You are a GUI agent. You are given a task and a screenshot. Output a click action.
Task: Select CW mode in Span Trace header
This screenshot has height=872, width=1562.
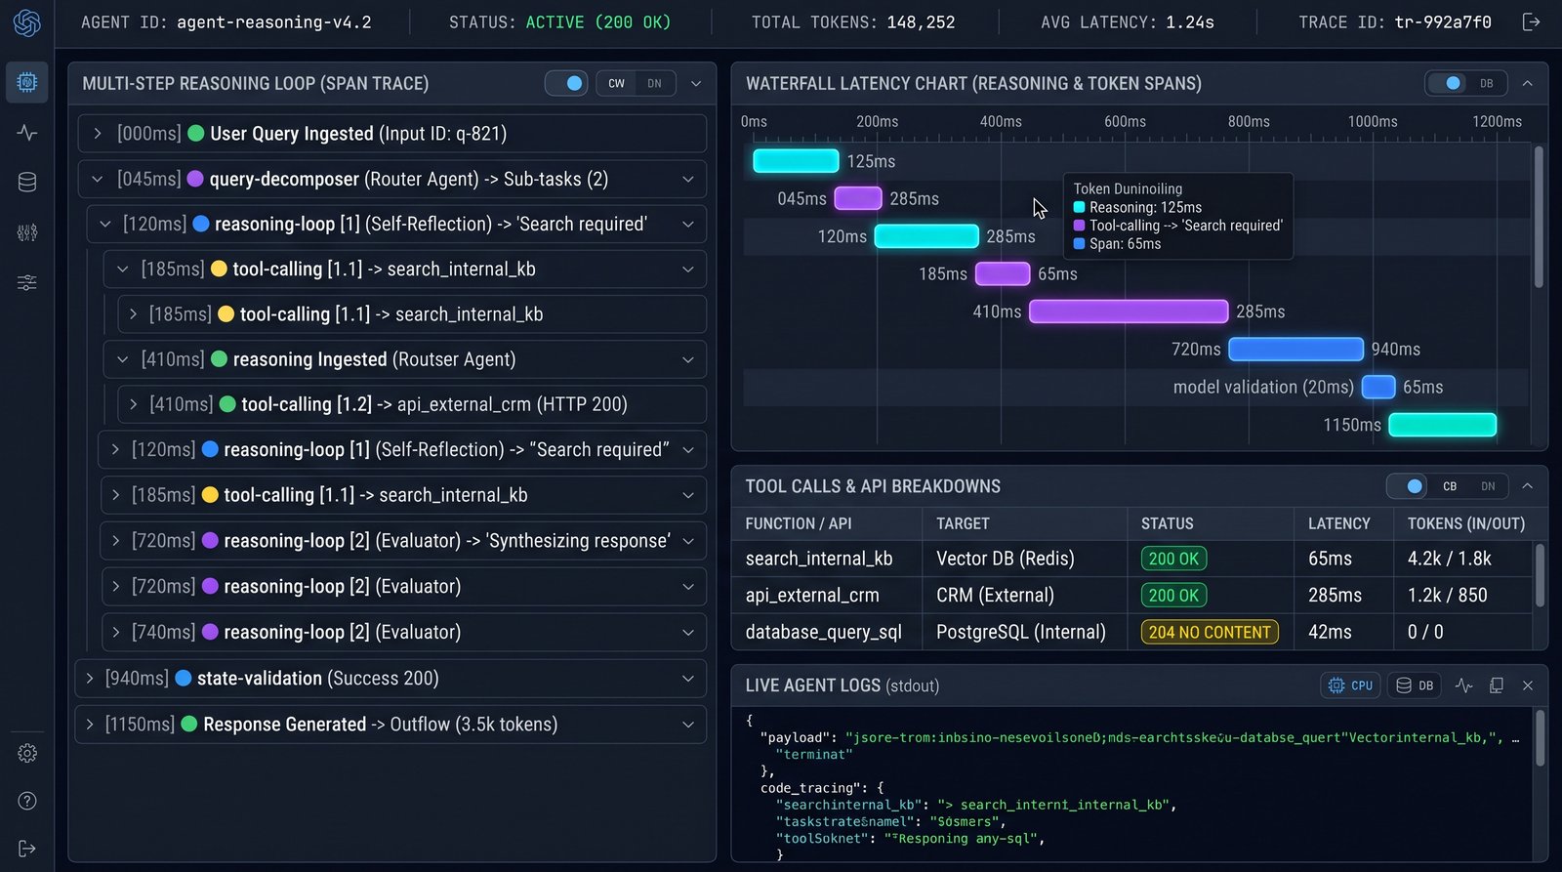pyautogui.click(x=616, y=83)
